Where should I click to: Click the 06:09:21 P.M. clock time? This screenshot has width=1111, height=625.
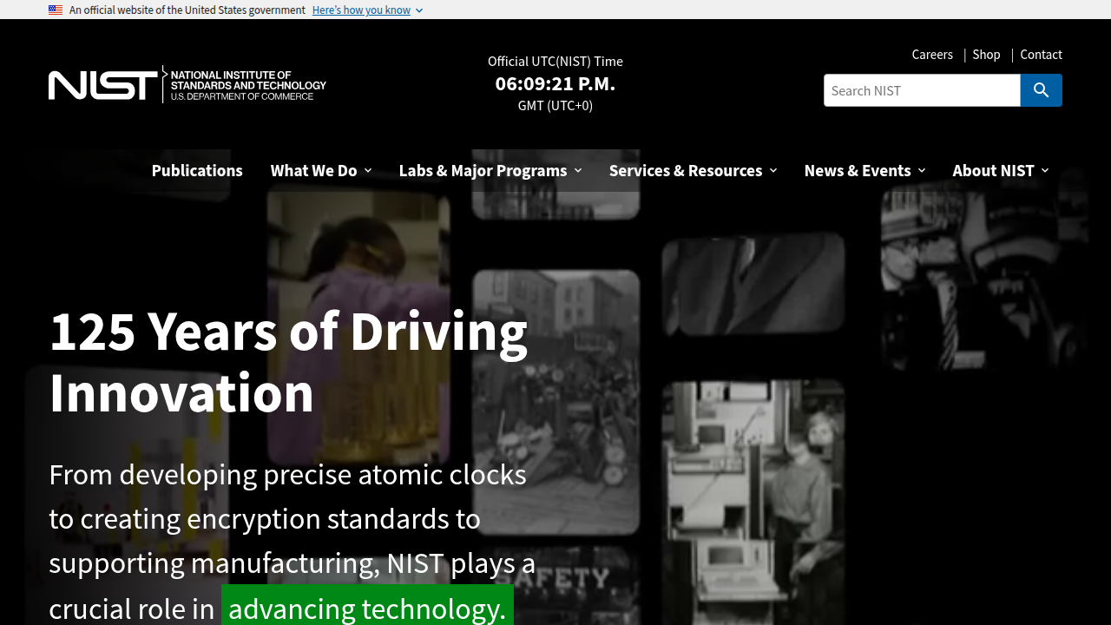coord(555,83)
